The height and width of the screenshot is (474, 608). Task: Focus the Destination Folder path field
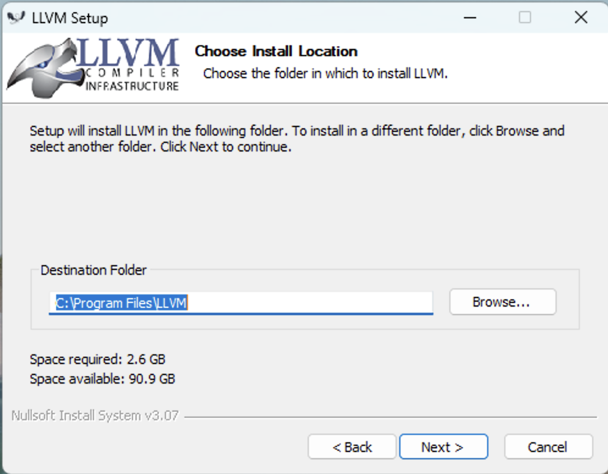pos(241,303)
